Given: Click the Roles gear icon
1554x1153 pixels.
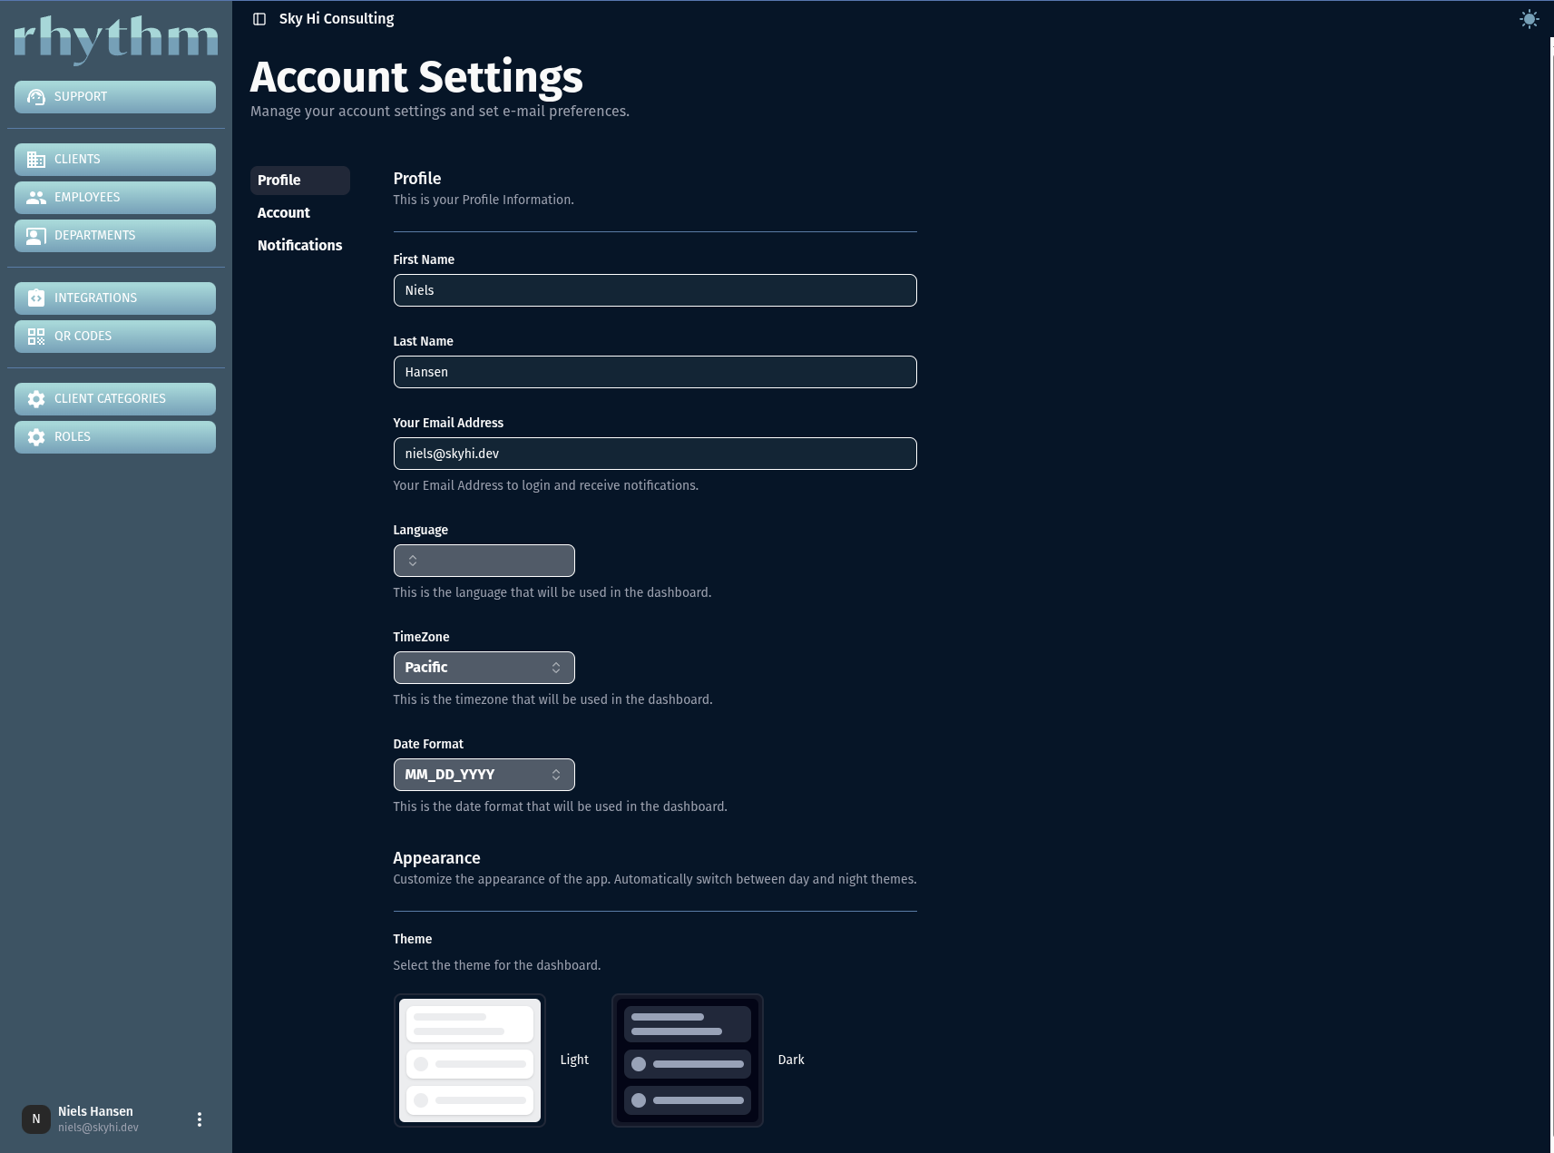Looking at the screenshot, I should 36,436.
